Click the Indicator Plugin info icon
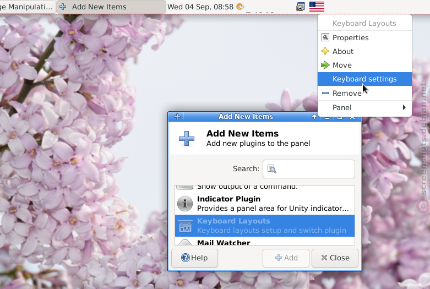 185,204
